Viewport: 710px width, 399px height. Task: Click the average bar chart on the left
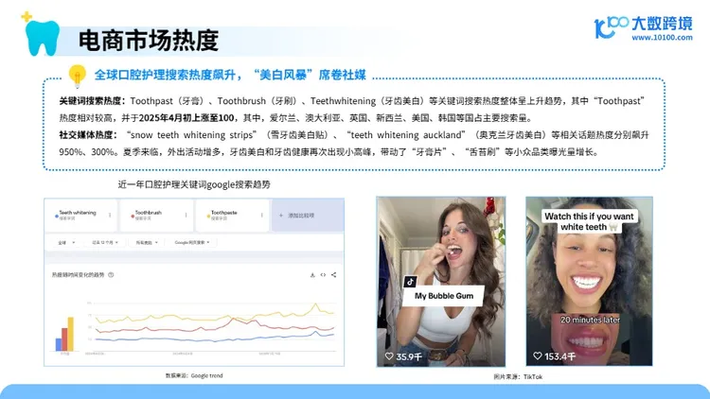[64, 334]
